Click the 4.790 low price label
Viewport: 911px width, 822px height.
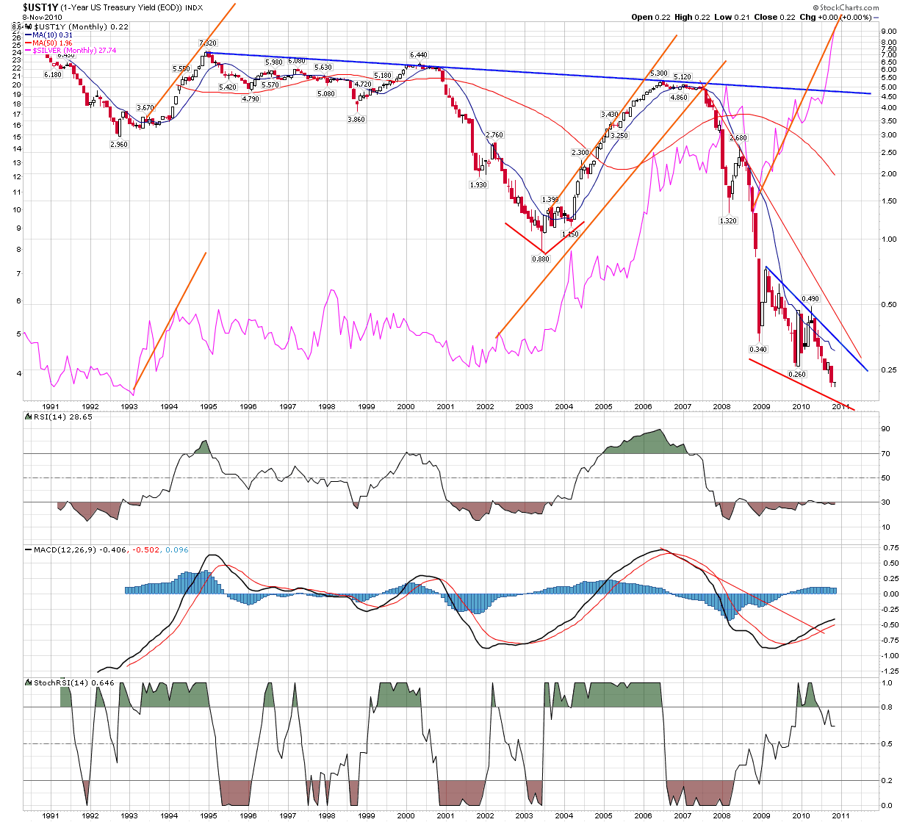[251, 99]
